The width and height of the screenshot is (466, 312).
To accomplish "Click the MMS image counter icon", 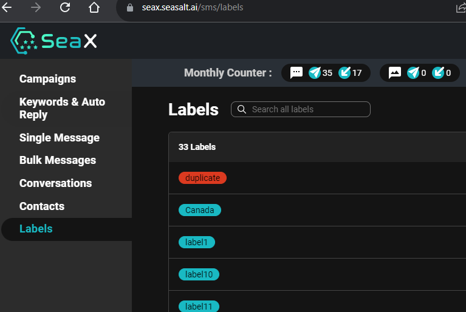I will (x=395, y=73).
